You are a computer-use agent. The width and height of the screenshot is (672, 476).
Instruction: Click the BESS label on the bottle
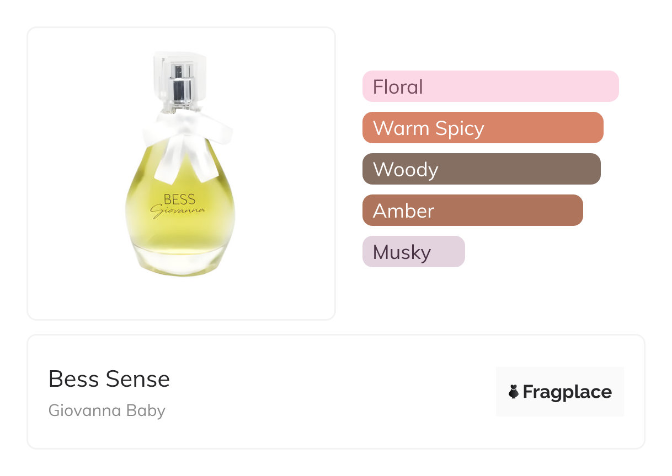coord(179,199)
